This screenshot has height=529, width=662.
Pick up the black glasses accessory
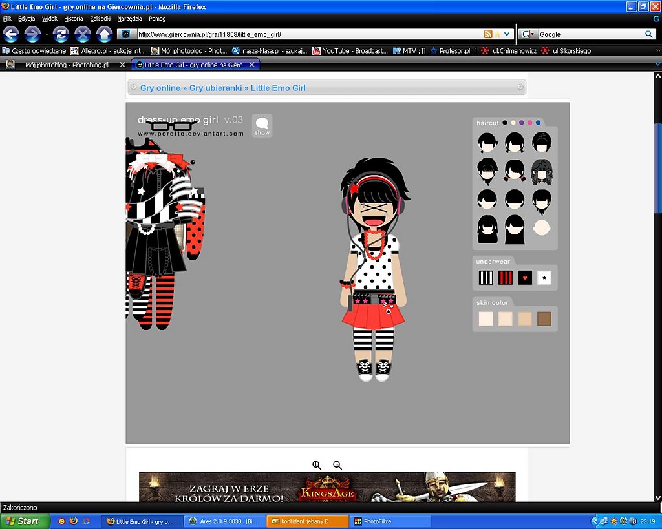click(171, 125)
